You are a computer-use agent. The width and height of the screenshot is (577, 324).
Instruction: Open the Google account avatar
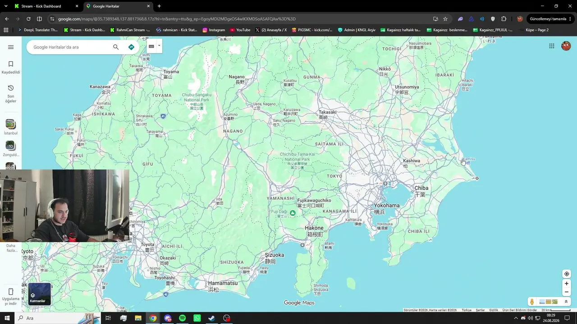point(566,46)
